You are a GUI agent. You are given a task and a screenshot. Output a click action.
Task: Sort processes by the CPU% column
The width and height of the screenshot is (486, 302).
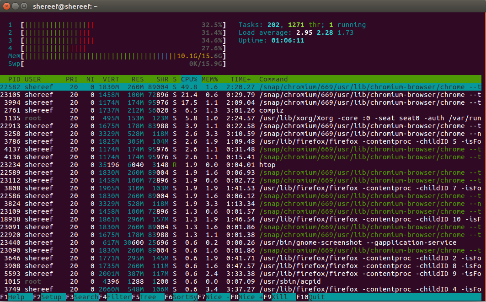(x=189, y=79)
